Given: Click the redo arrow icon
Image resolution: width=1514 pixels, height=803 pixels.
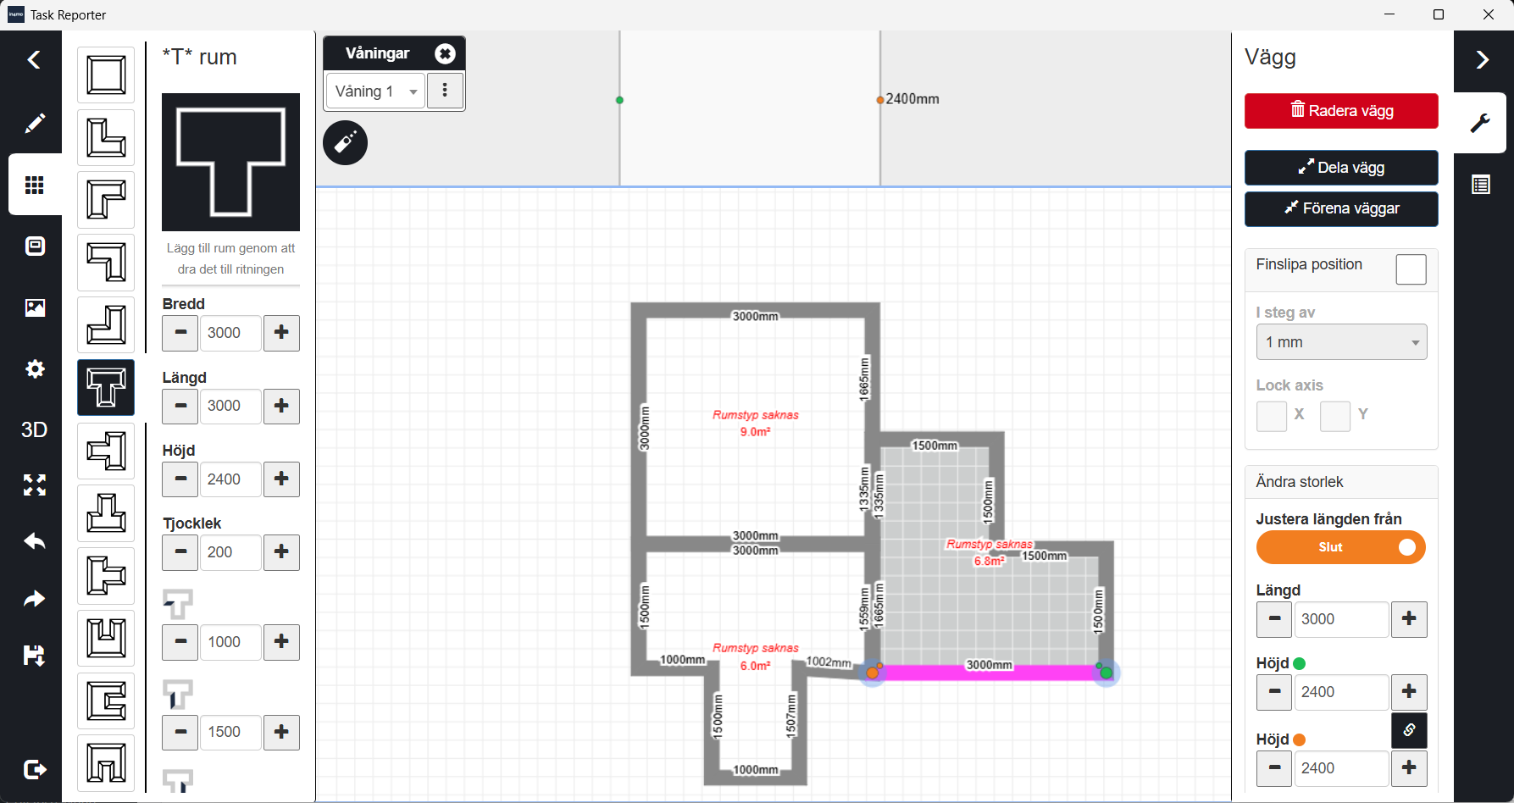Looking at the screenshot, I should pos(34,599).
